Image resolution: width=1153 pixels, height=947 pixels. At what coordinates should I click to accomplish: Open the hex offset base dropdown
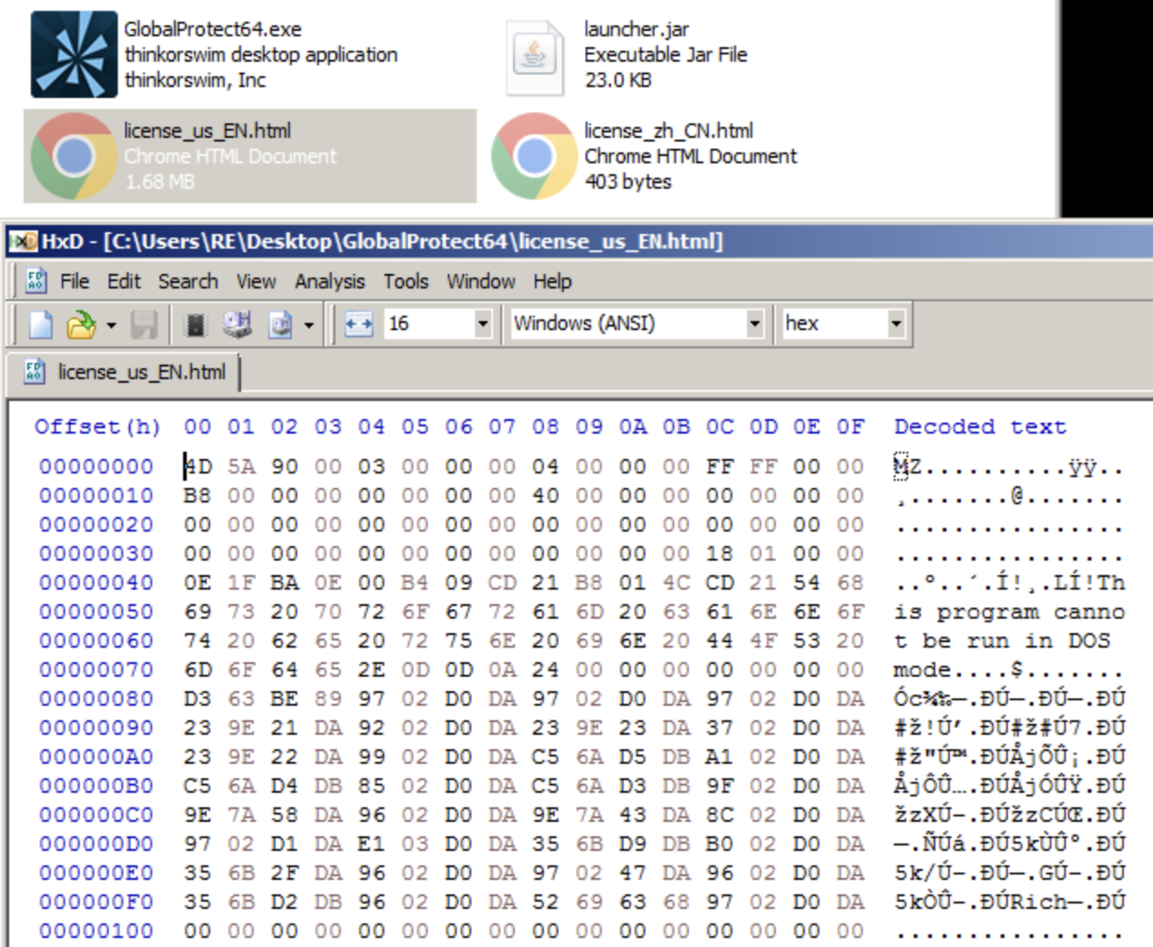896,323
